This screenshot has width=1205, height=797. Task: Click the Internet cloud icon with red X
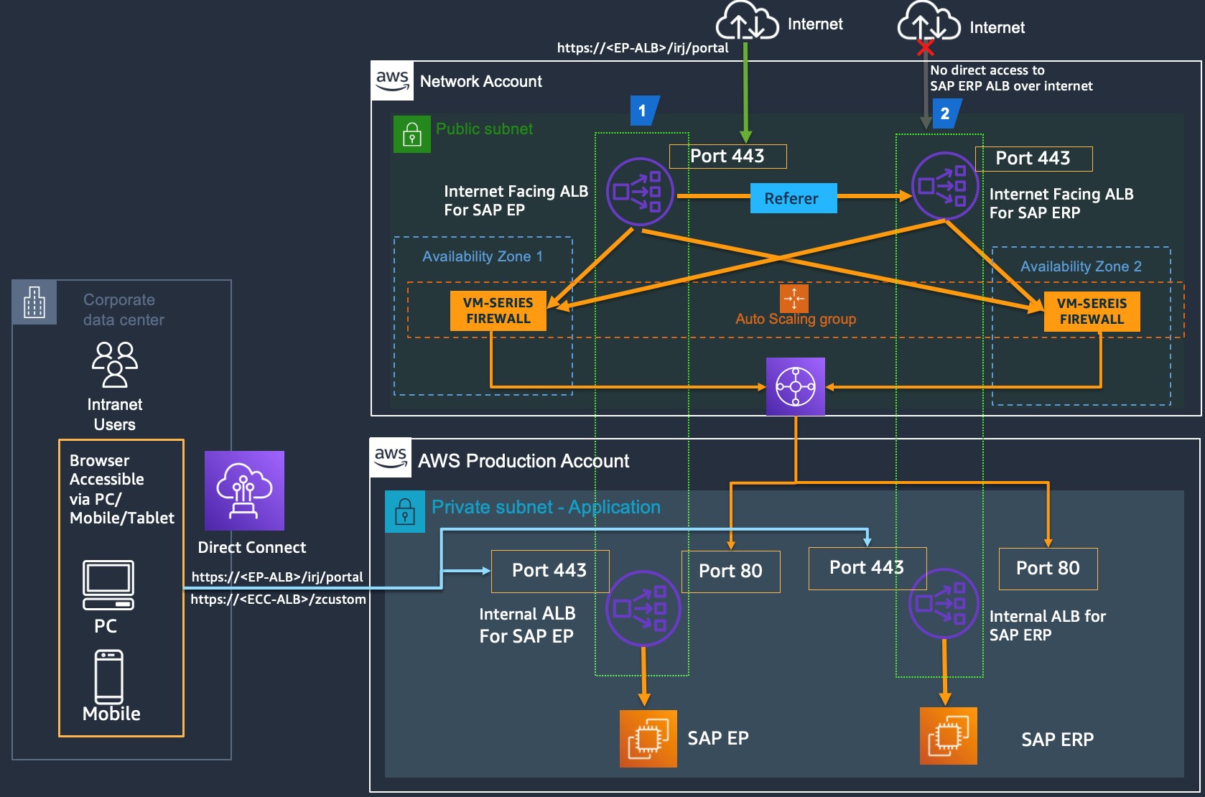click(929, 22)
